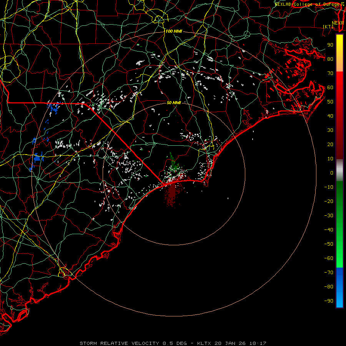Viewport: 346px width, 346px height.
Task: Click the -10 scale value
Action: click(329, 187)
